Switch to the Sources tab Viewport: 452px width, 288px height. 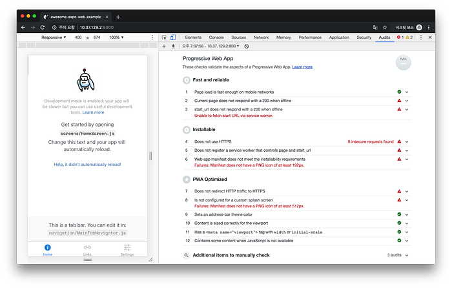click(239, 37)
